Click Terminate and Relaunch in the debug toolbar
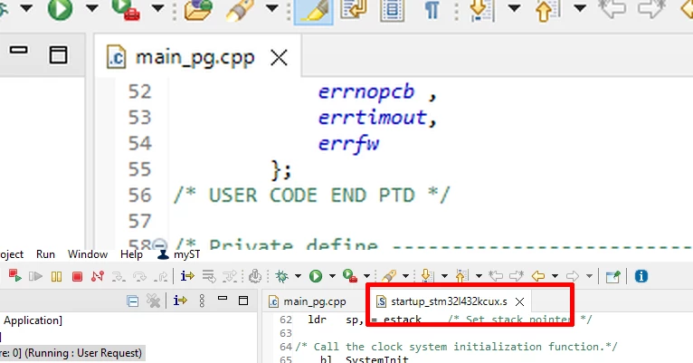Viewport: 693px width, 363px height. tap(14, 276)
